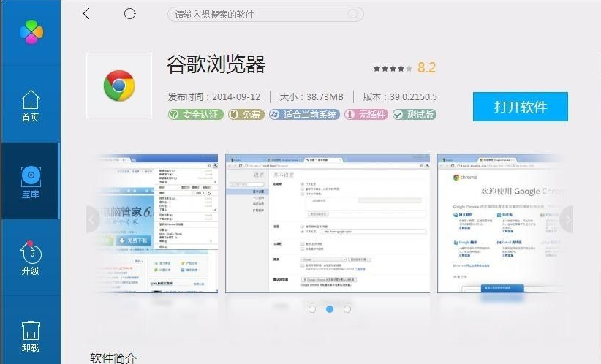
Task: Click the 发布时间：2014-09-12 text
Action: coord(214,97)
